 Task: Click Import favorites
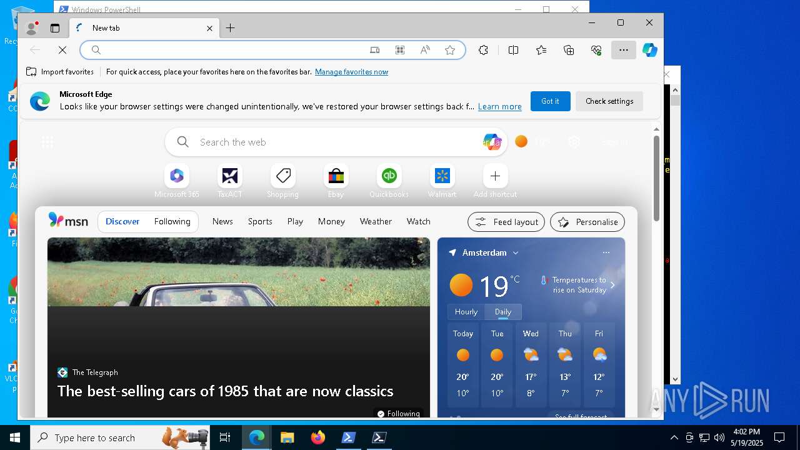point(60,72)
